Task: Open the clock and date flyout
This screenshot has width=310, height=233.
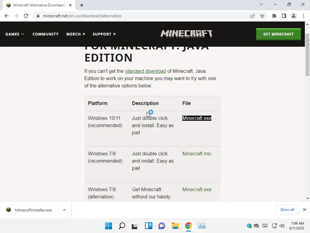Action: pyautogui.click(x=297, y=226)
